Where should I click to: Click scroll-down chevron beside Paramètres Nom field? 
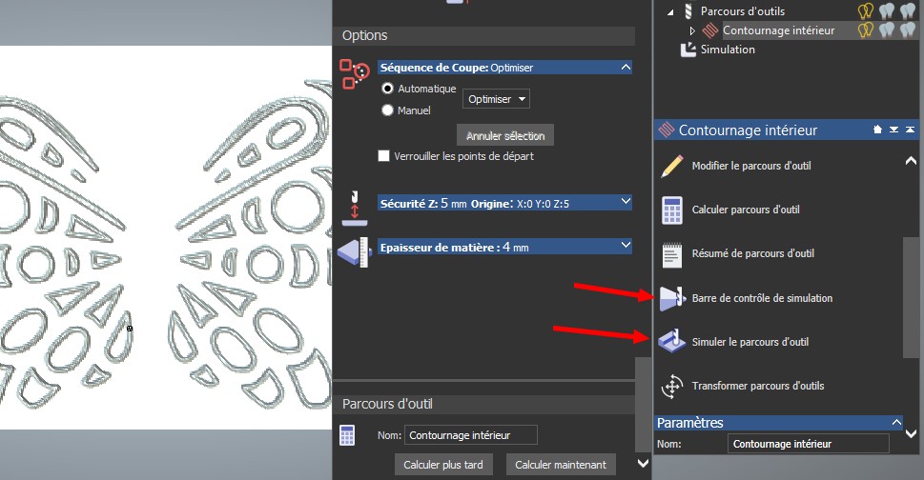pyautogui.click(x=911, y=434)
